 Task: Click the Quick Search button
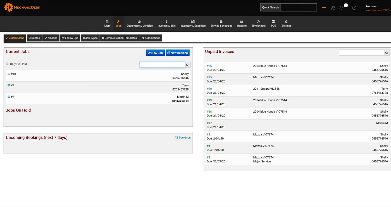tap(270, 8)
